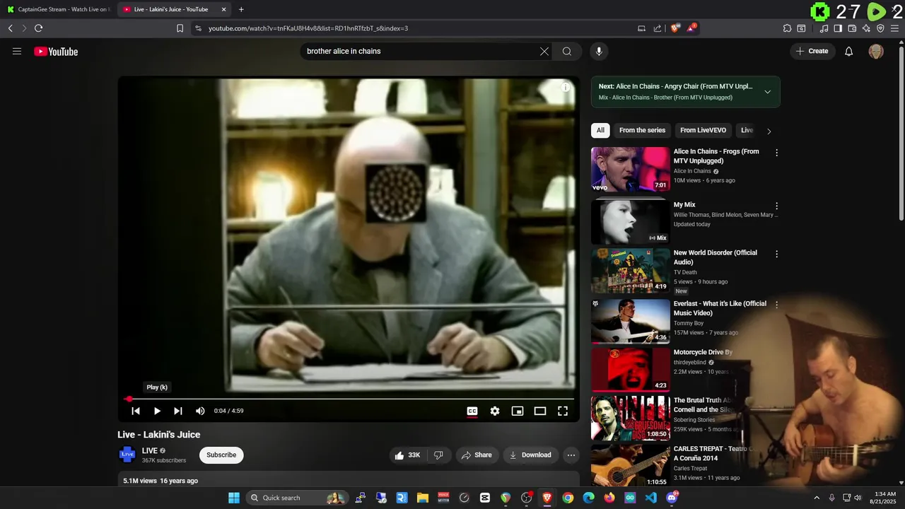
Task: Dislike the video
Action: pyautogui.click(x=438, y=455)
